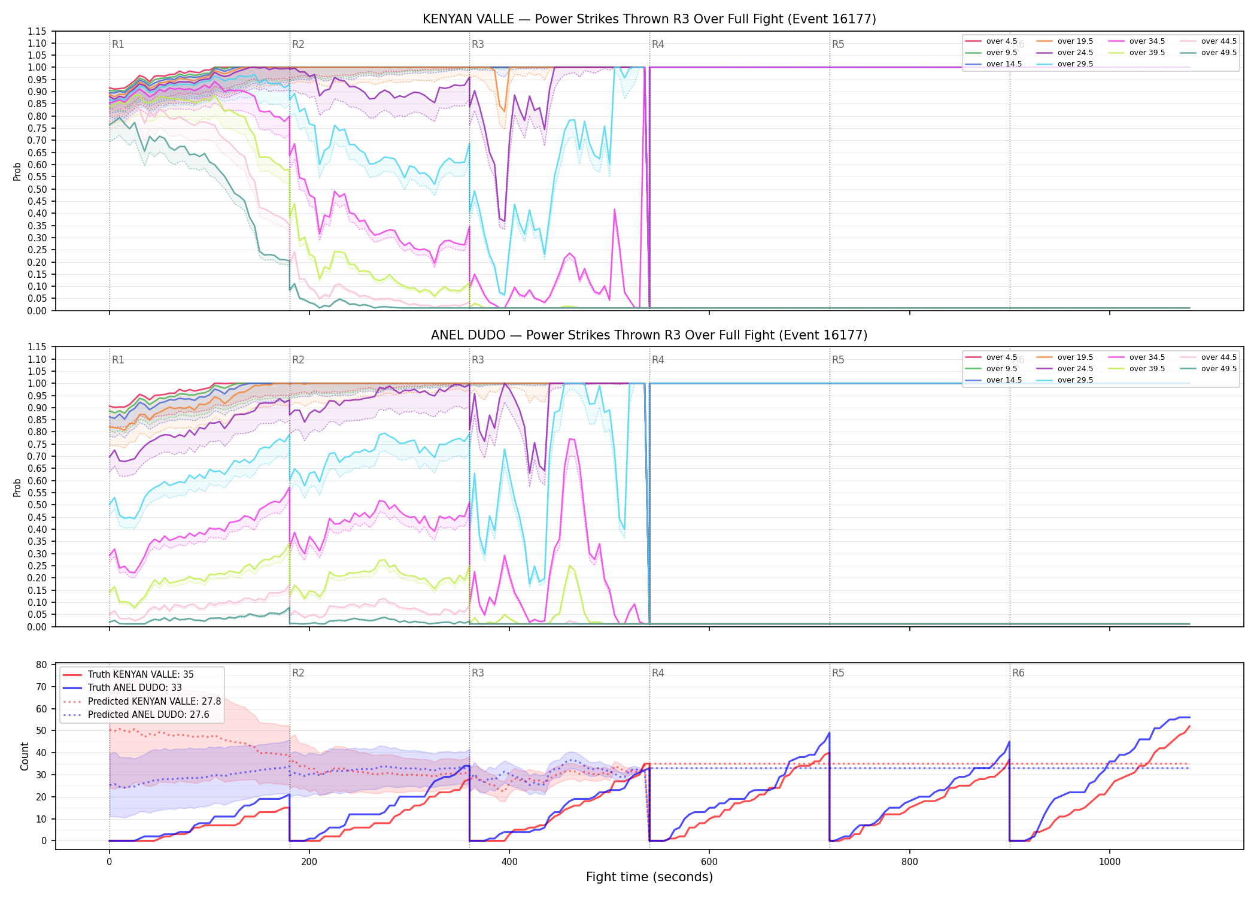The width and height of the screenshot is (1257, 898).
Task: Click R4 marker in KENYAN VALLE chart
Action: pos(658,44)
